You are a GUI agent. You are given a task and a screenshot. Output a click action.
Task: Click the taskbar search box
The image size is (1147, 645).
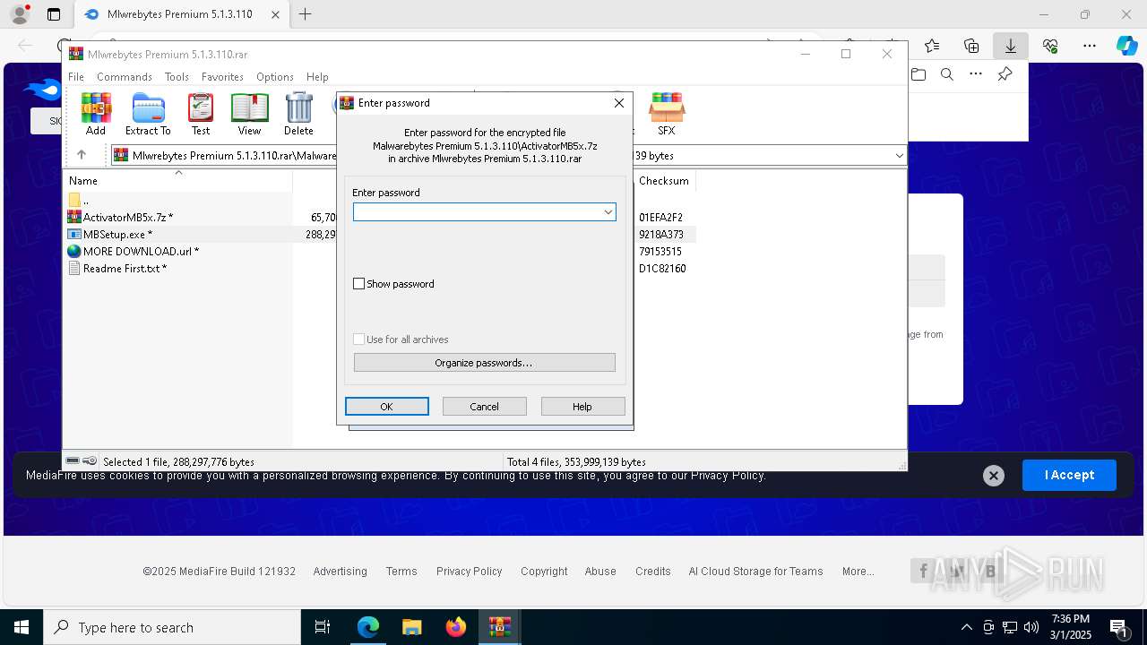click(x=172, y=627)
